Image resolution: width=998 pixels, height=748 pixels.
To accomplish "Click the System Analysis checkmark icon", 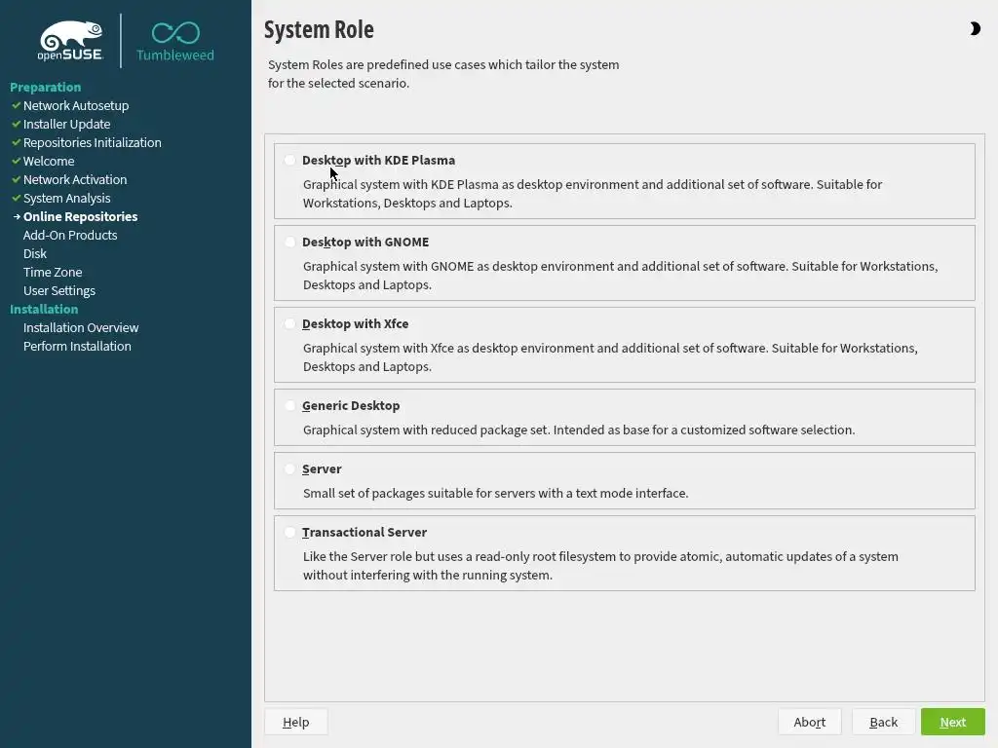I will (x=16, y=198).
